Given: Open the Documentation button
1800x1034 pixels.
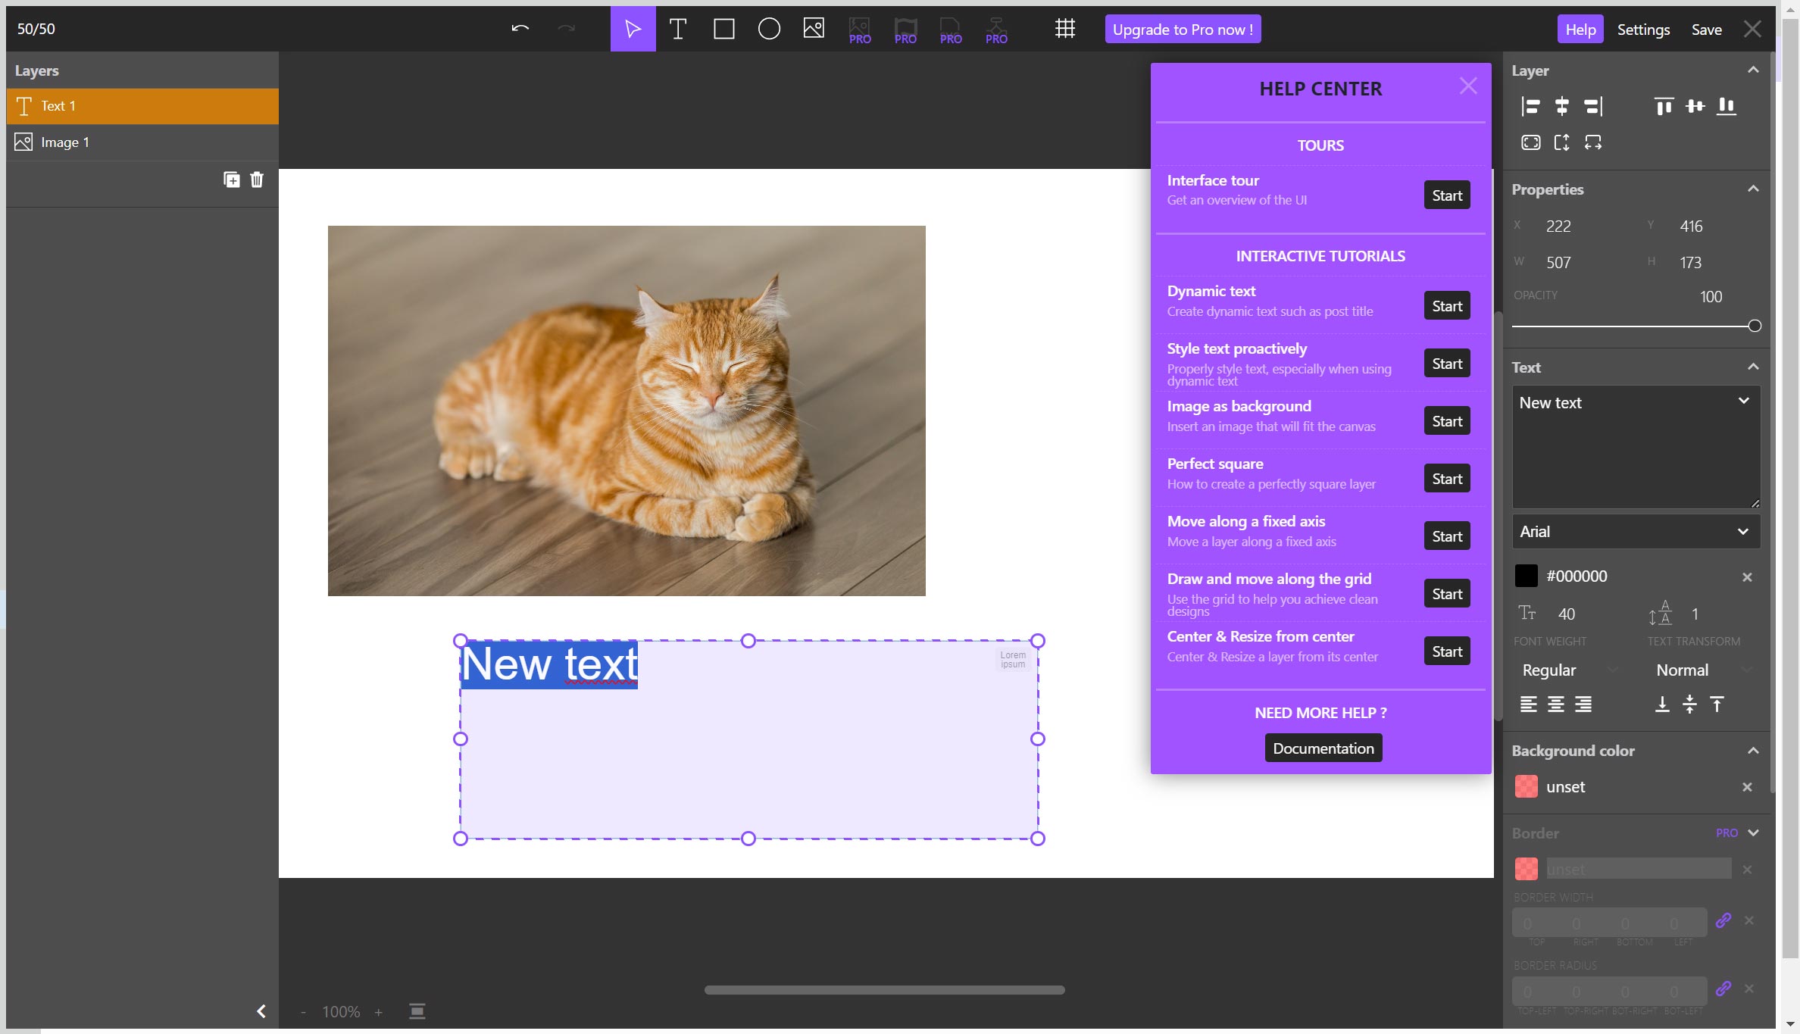Looking at the screenshot, I should coord(1323,748).
